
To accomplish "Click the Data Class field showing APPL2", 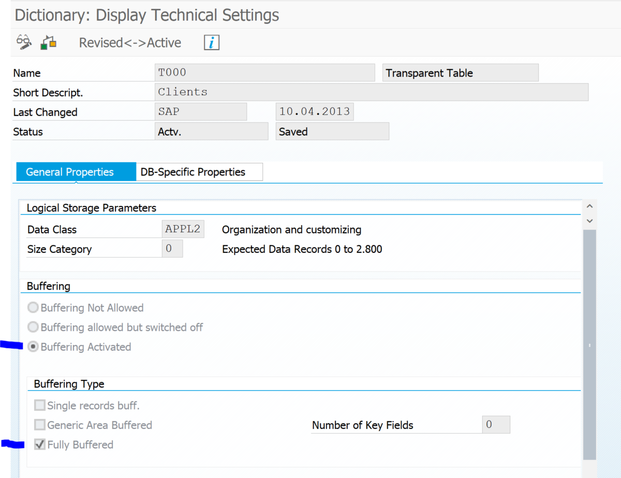I will point(182,229).
